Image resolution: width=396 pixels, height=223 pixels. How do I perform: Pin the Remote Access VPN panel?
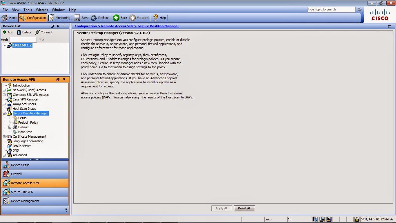[x=63, y=80]
